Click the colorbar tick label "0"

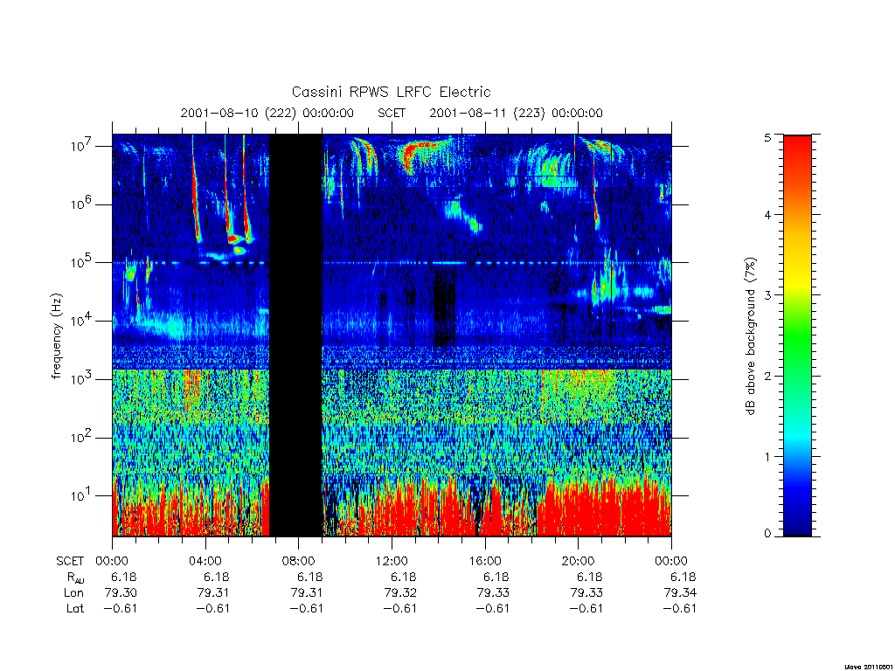pos(767,534)
